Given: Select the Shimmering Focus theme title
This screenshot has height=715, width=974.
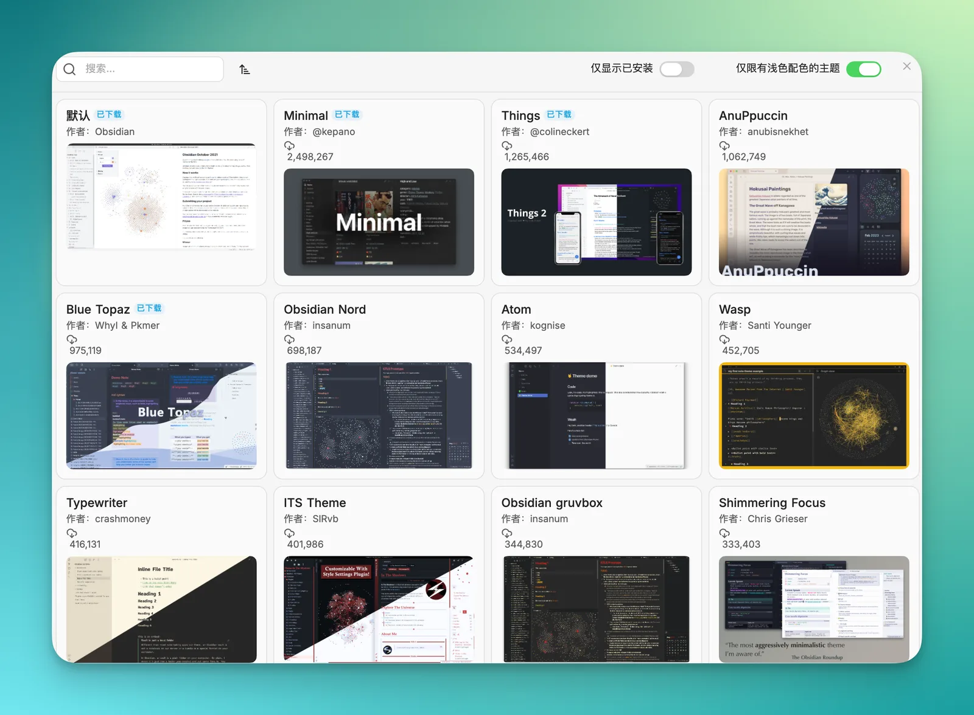Looking at the screenshot, I should tap(772, 503).
